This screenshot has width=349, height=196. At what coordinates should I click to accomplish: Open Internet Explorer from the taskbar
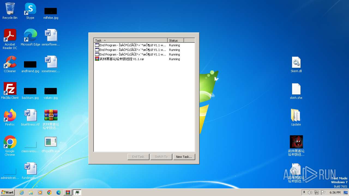tap(22, 192)
